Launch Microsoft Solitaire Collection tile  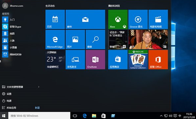(x=138, y=60)
